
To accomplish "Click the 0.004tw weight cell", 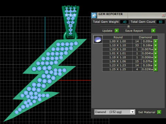I will point(148,53).
